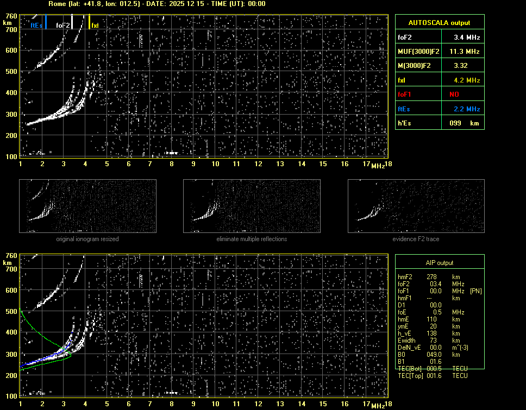
Task: Open the original ionogram resized thumbnail
Action: click(87, 206)
